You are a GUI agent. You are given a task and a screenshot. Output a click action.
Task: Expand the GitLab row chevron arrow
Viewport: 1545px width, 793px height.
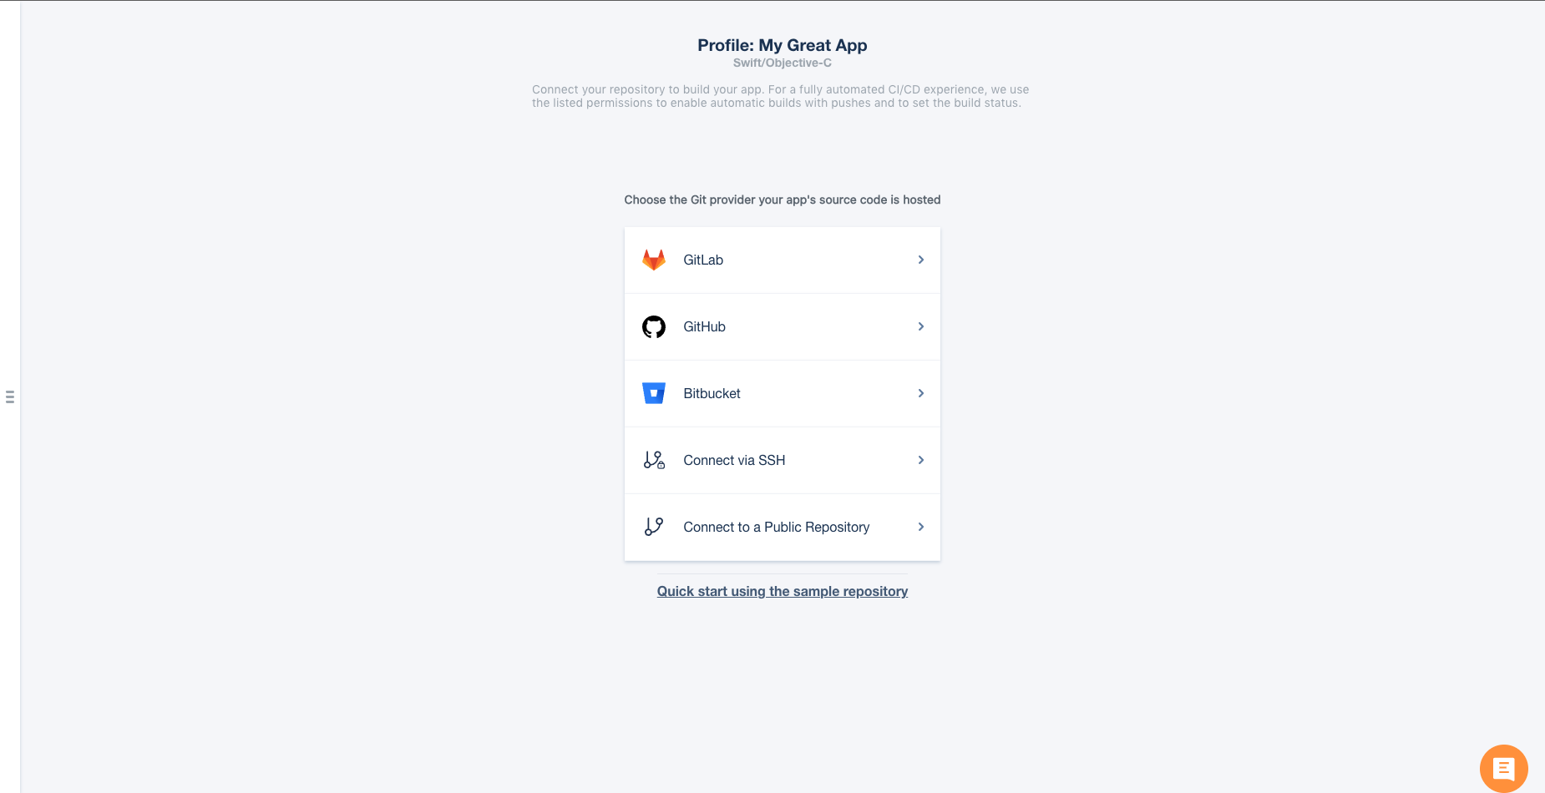point(921,260)
